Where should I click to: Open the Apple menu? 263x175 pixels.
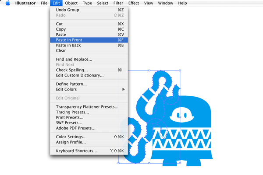pos(8,3)
